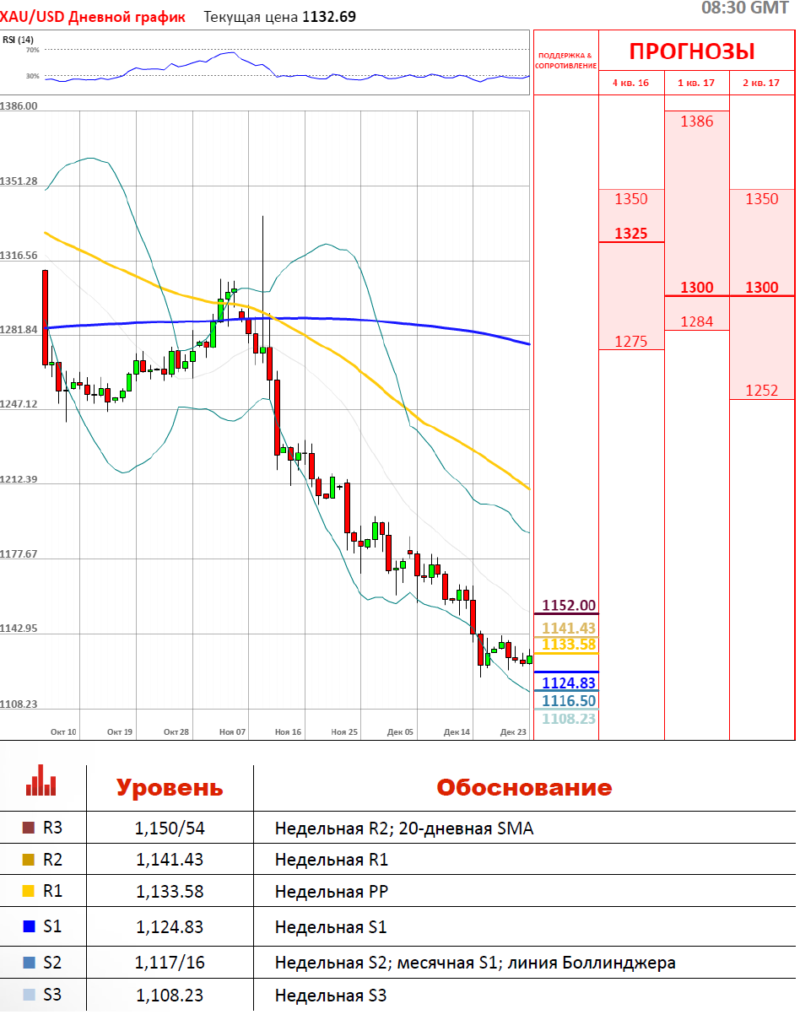Click the S2 steel-blue color swatch

click(x=29, y=962)
